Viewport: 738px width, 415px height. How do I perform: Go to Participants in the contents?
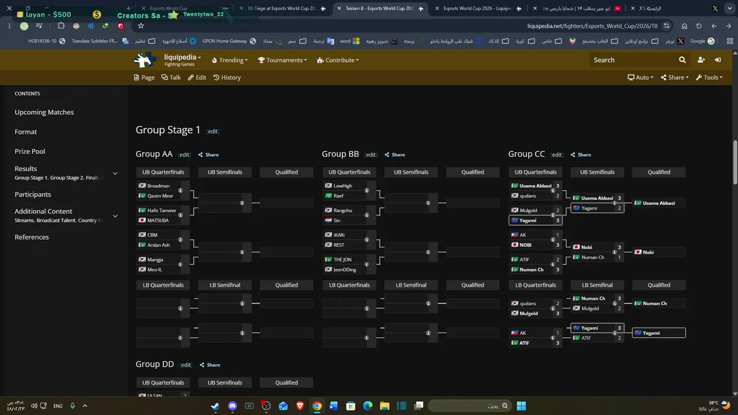33,195
